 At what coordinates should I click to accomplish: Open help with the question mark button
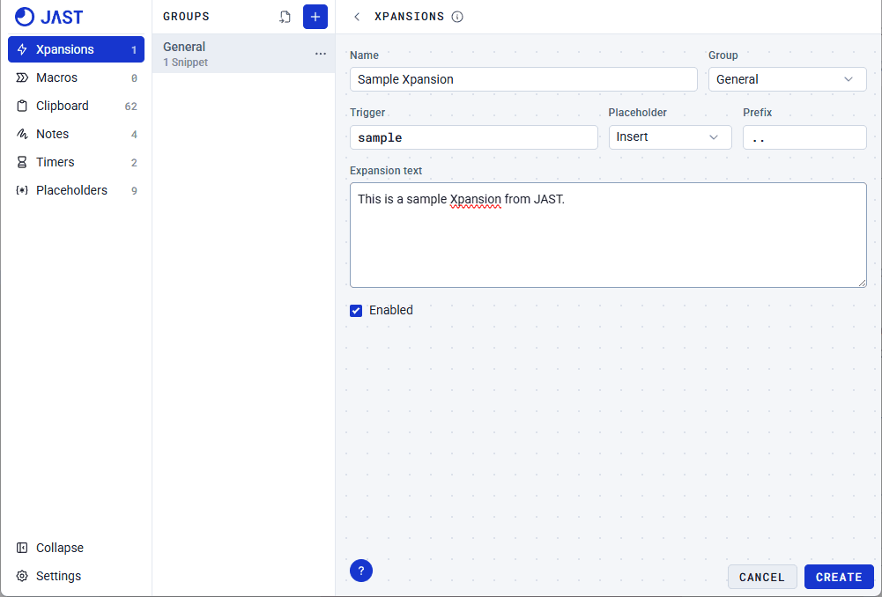(x=361, y=571)
